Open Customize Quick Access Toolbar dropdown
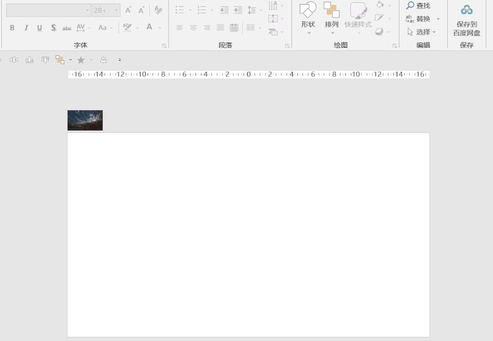The image size is (493, 341). [119, 60]
